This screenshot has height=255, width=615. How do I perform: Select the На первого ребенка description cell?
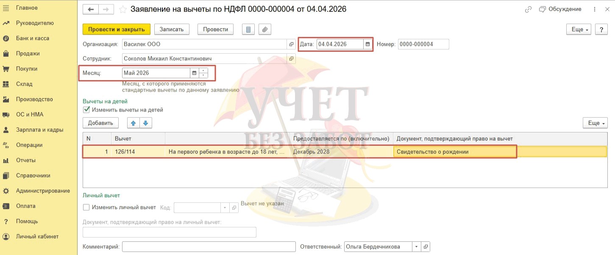point(228,152)
